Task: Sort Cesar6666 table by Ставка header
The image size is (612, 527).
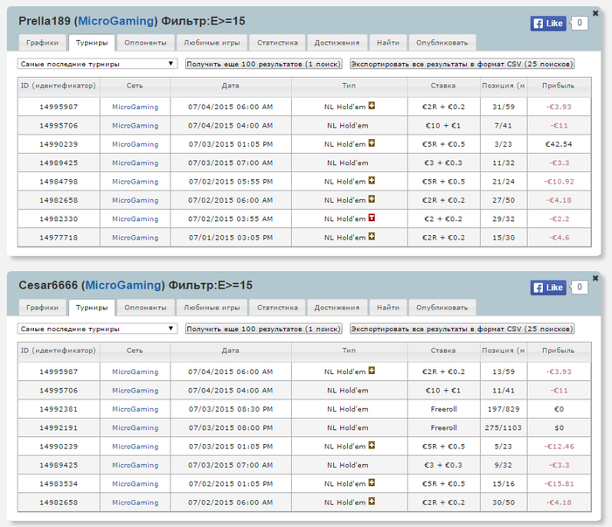Action: (x=443, y=350)
